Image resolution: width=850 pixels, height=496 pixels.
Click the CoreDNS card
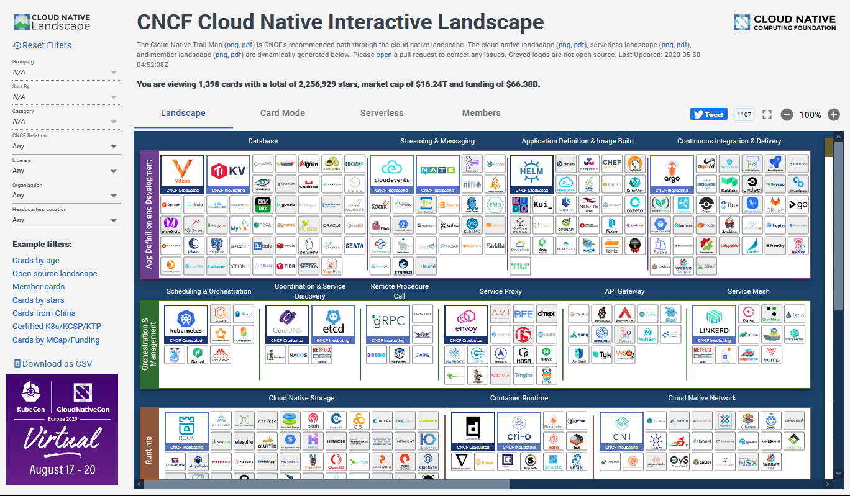click(x=287, y=324)
